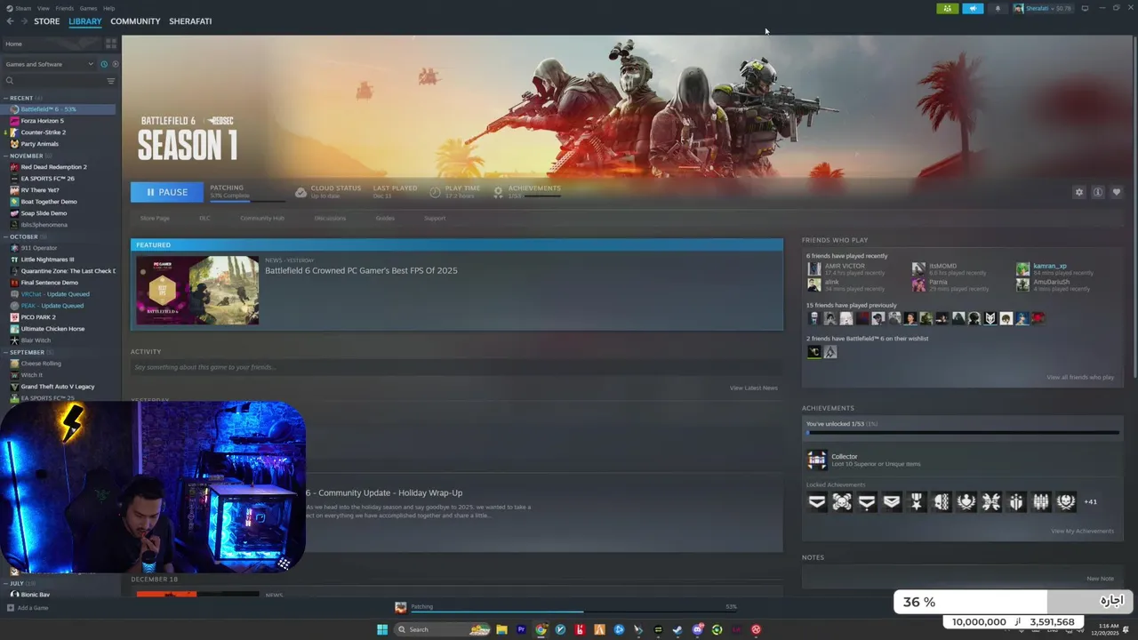Open the Windows Start menu
This screenshot has height=640, width=1138.
382,629
